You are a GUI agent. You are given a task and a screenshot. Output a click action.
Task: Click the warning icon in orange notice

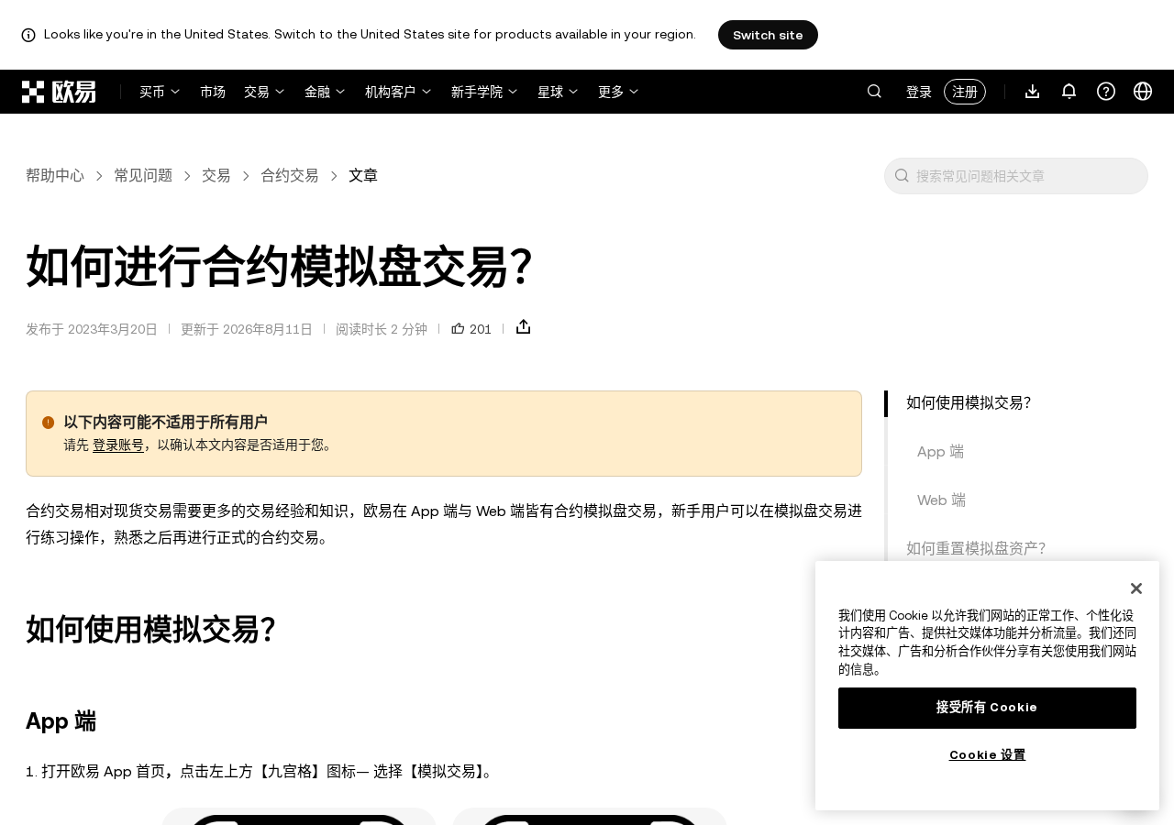(x=49, y=423)
